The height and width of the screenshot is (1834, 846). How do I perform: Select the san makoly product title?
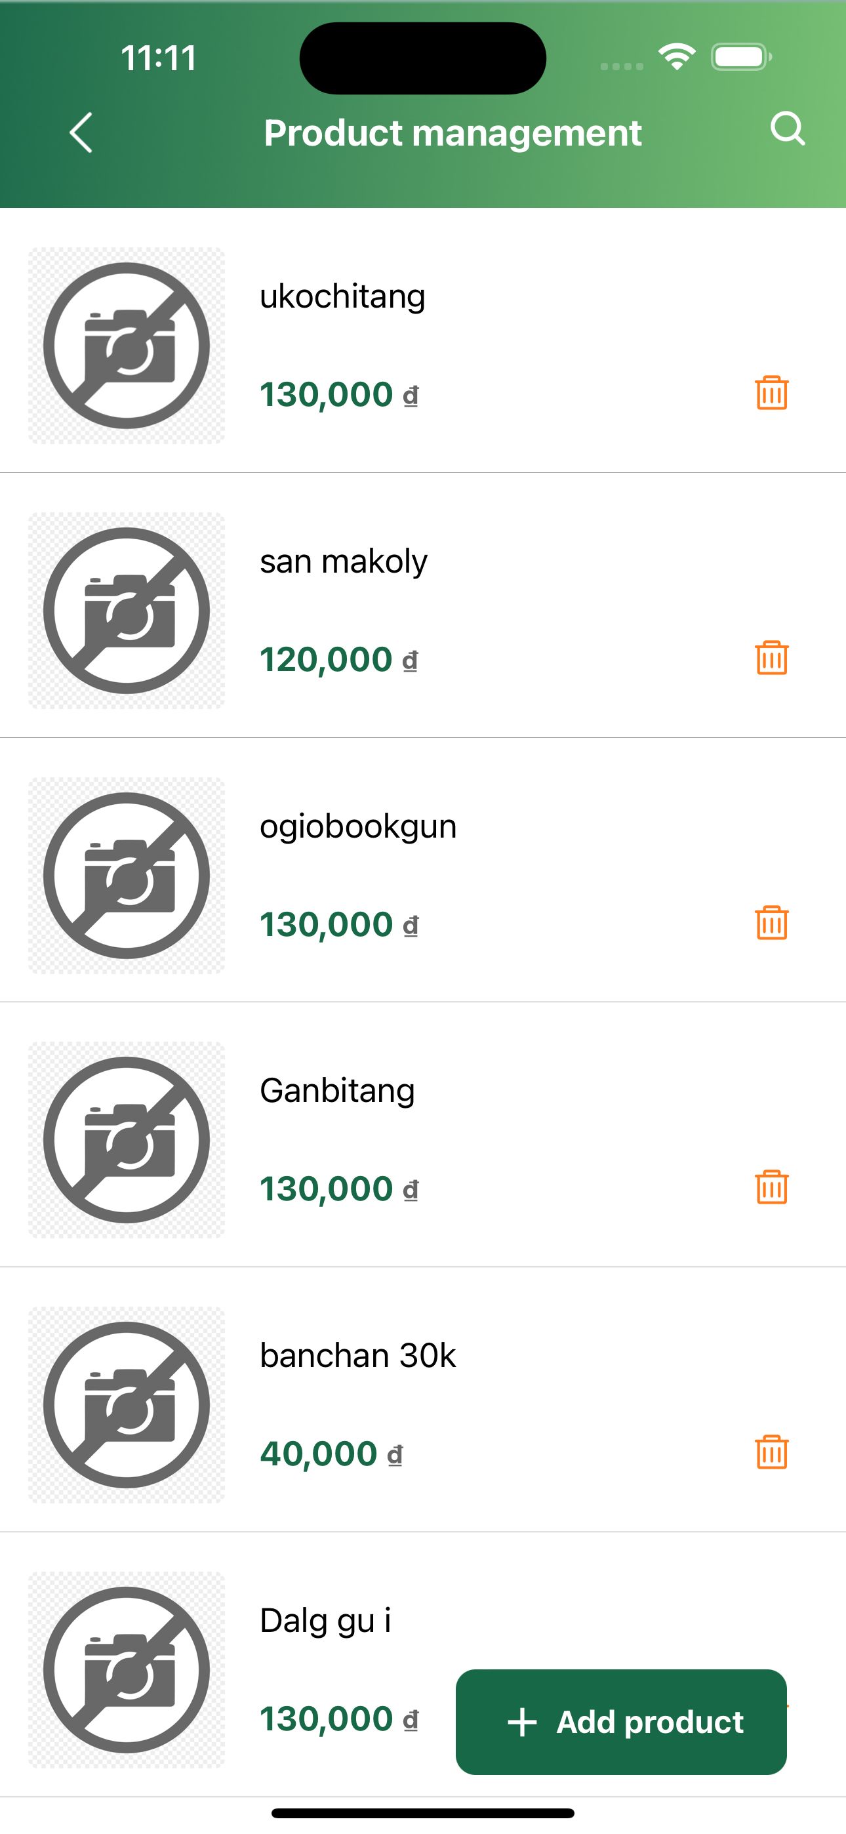pos(343,561)
